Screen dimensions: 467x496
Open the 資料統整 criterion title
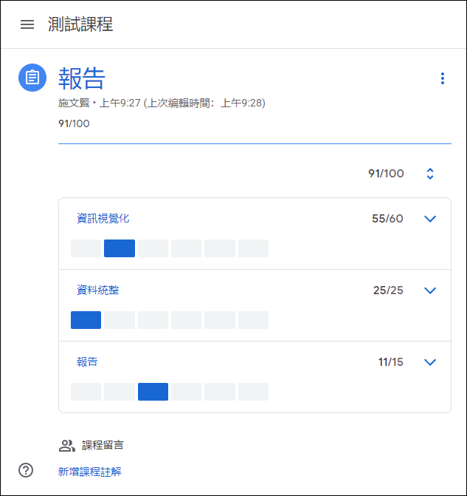click(98, 290)
